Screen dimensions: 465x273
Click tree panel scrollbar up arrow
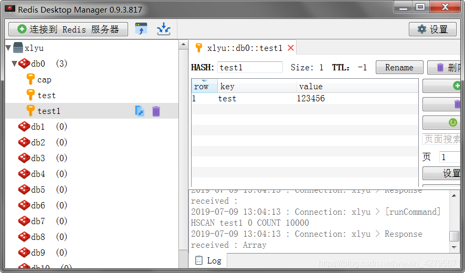click(x=183, y=45)
